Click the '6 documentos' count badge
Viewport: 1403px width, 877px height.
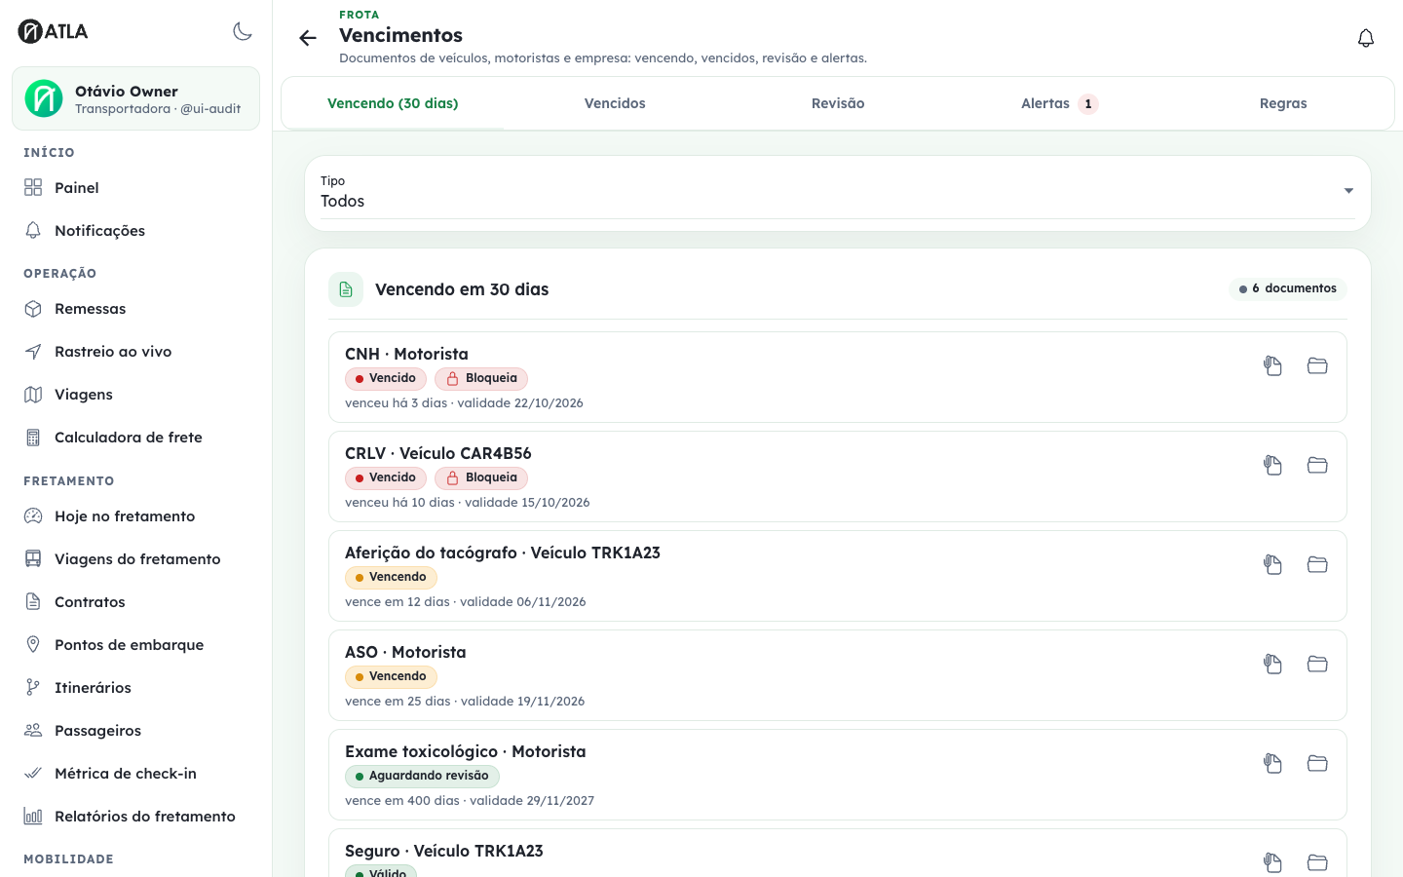1288,288
